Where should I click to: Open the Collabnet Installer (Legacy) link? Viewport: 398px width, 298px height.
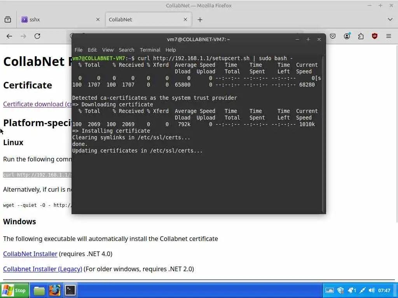[43, 269]
